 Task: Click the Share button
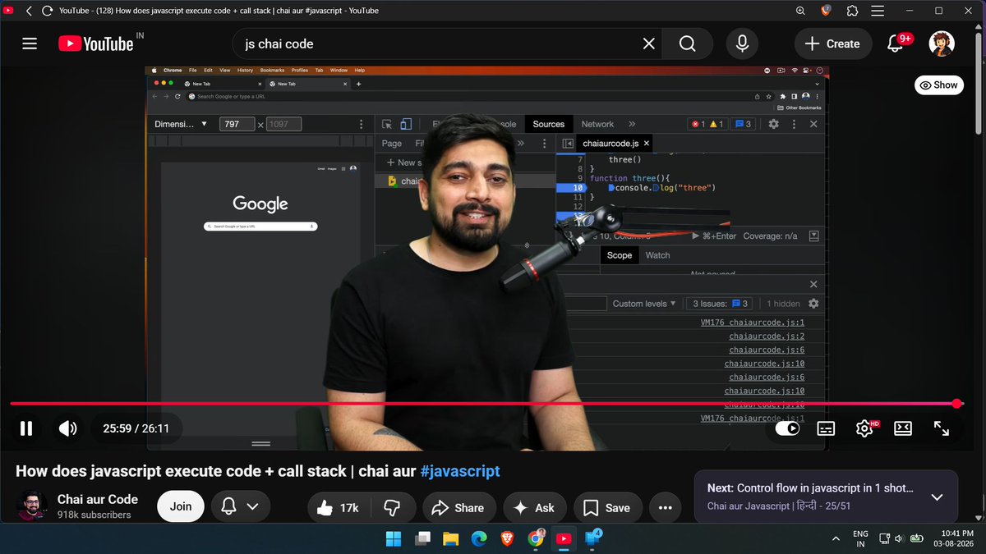coord(458,508)
